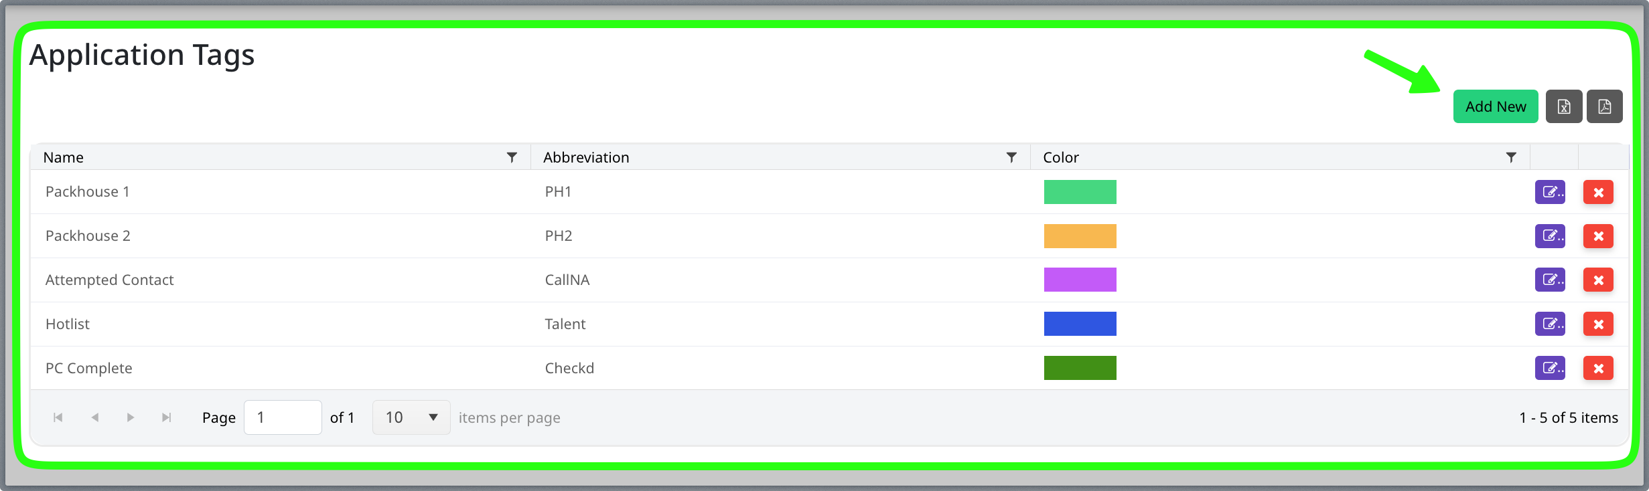The height and width of the screenshot is (491, 1649).
Task: Click the dark green PC Complete swatch
Action: [x=1080, y=368]
